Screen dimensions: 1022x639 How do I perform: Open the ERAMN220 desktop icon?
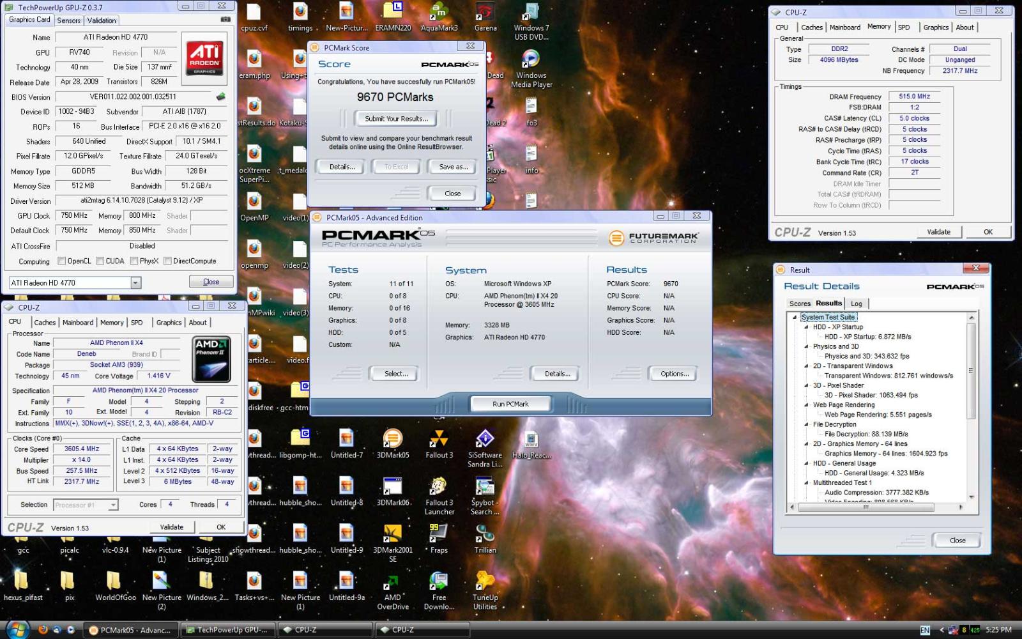(x=393, y=17)
